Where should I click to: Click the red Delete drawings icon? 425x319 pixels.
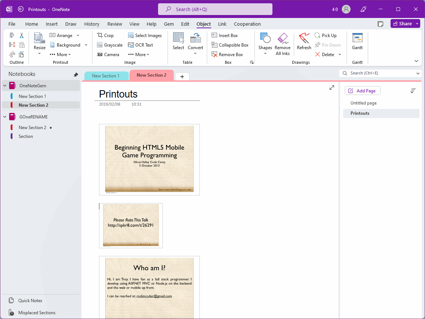point(318,55)
